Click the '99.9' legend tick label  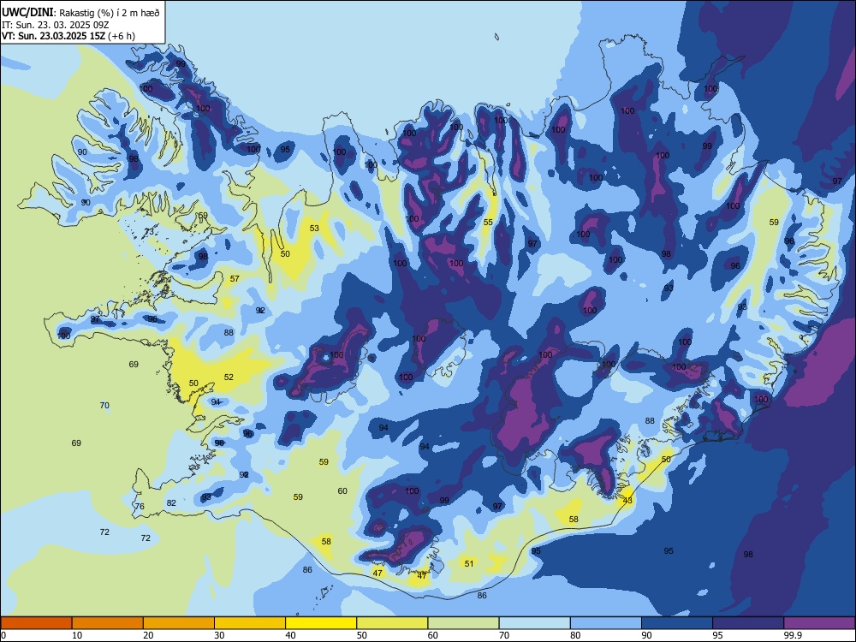point(793,635)
